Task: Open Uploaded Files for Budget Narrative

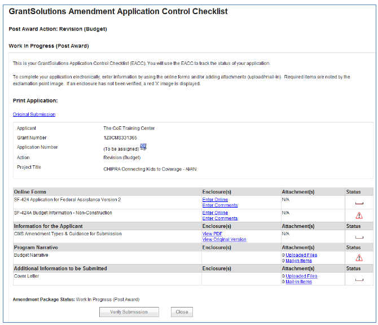Action: [301, 255]
